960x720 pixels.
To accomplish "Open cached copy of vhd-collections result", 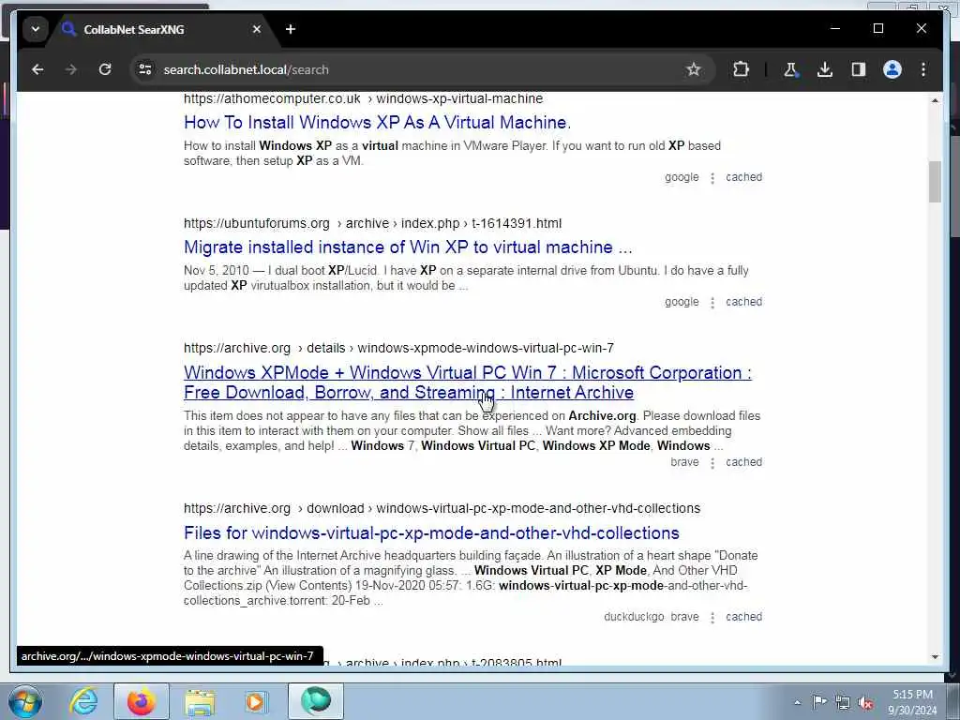I will point(743,617).
